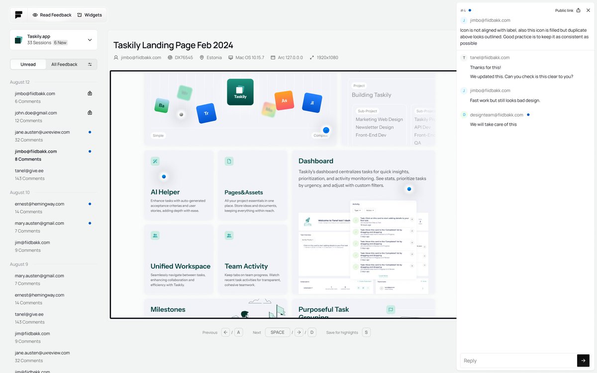Click the 6 New badge under Taskily.app
Viewport: 597px width, 373px height.
pos(60,43)
